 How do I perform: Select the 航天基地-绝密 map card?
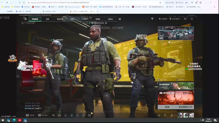click(x=176, y=98)
